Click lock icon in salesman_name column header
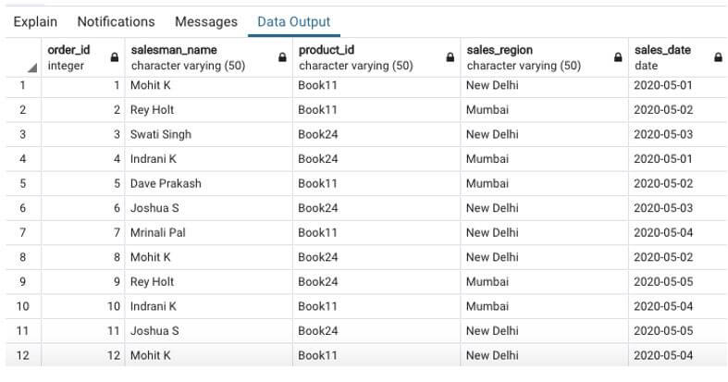728x382 pixels. [x=282, y=57]
